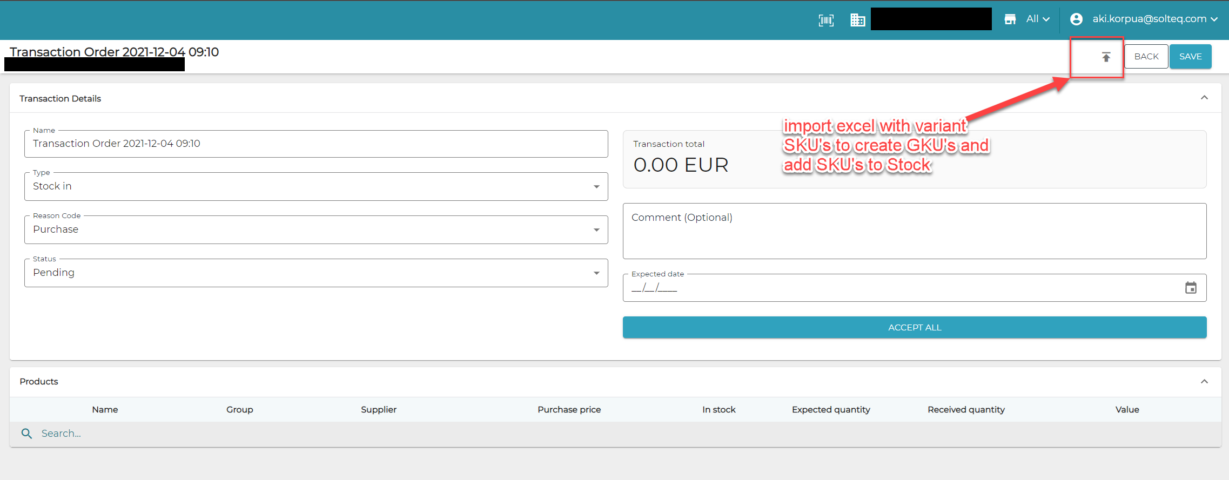This screenshot has width=1229, height=480.
Task: Click the barcode scanner icon
Action: (826, 21)
